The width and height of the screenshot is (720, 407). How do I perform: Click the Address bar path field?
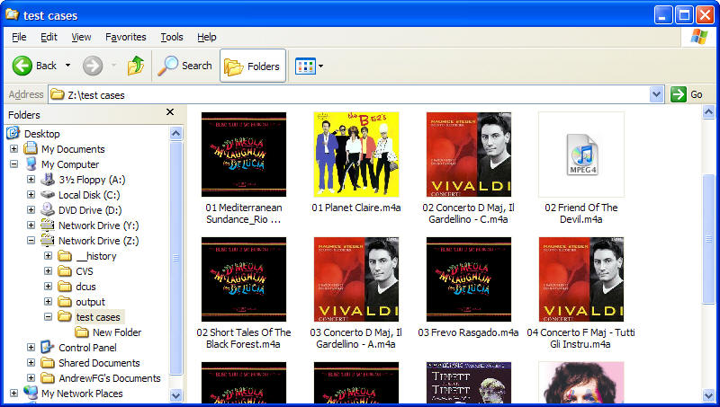coord(349,95)
